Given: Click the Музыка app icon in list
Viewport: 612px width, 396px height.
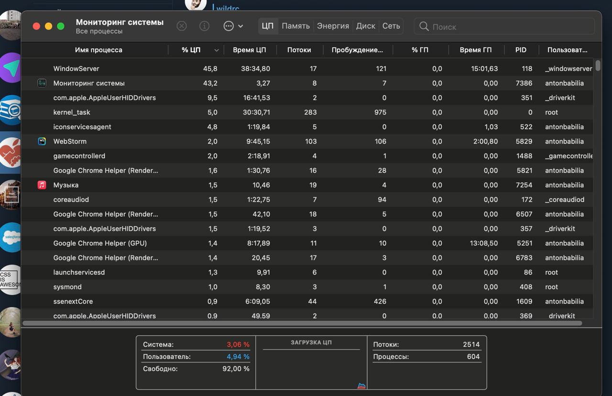Looking at the screenshot, I should 42,185.
